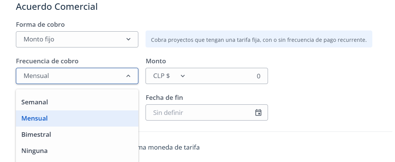The height and width of the screenshot is (162, 395).
Task: Expand the currency chevron next to CLP $
Action: pos(183,76)
